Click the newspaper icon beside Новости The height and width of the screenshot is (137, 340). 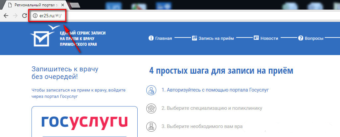pyautogui.click(x=256, y=38)
